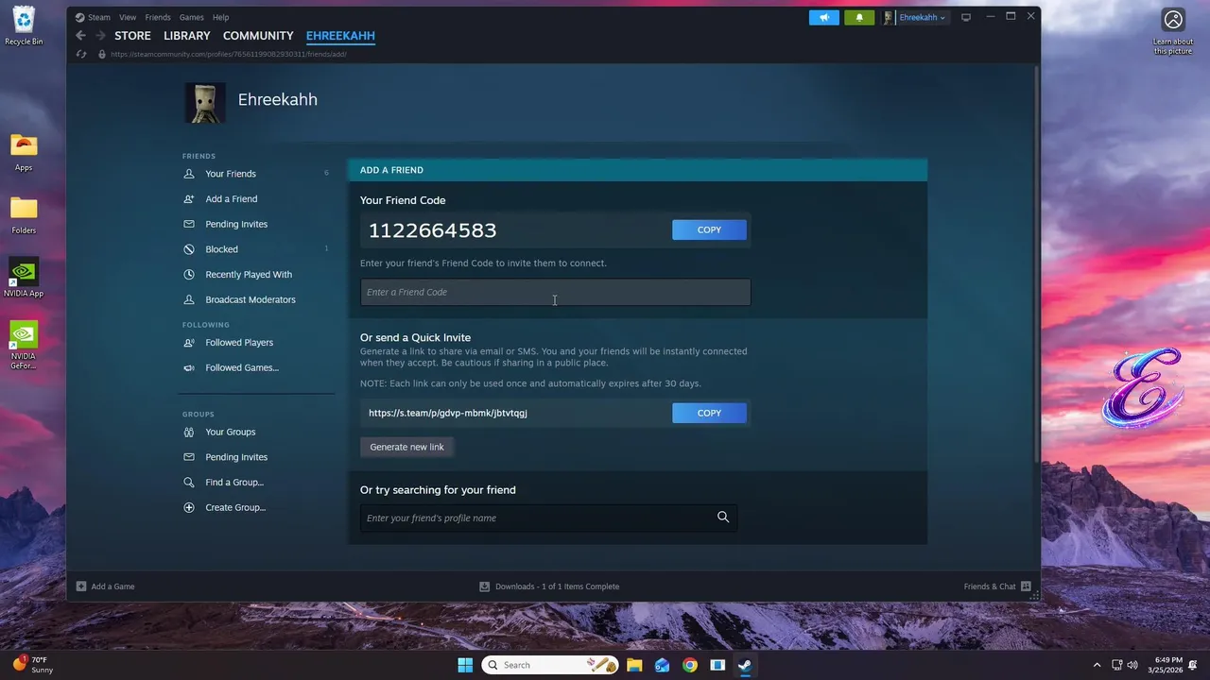Open the weather widget showing 70°F
This screenshot has height=680, width=1210.
[x=33, y=665]
